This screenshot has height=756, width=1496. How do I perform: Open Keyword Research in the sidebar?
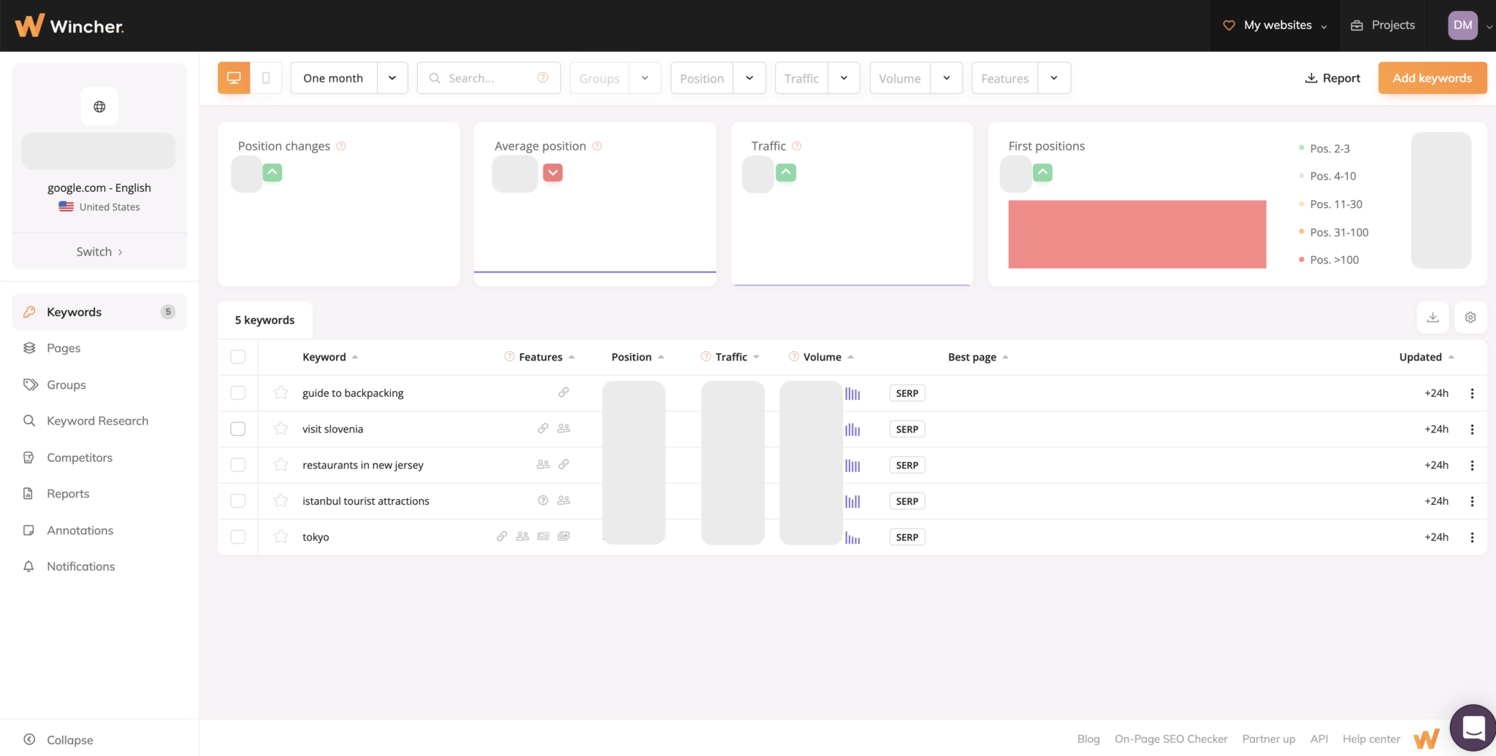coord(96,420)
